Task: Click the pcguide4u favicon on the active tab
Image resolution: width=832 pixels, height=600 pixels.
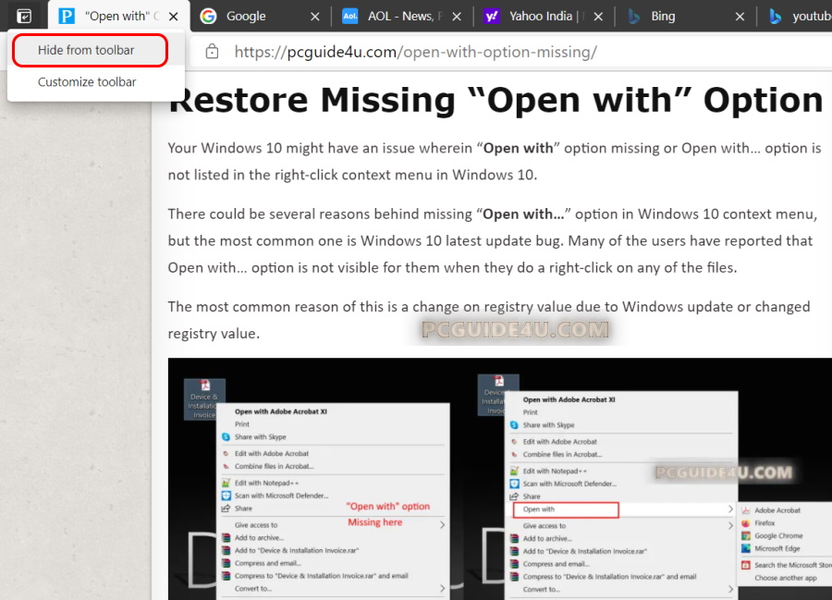Action: tap(67, 17)
